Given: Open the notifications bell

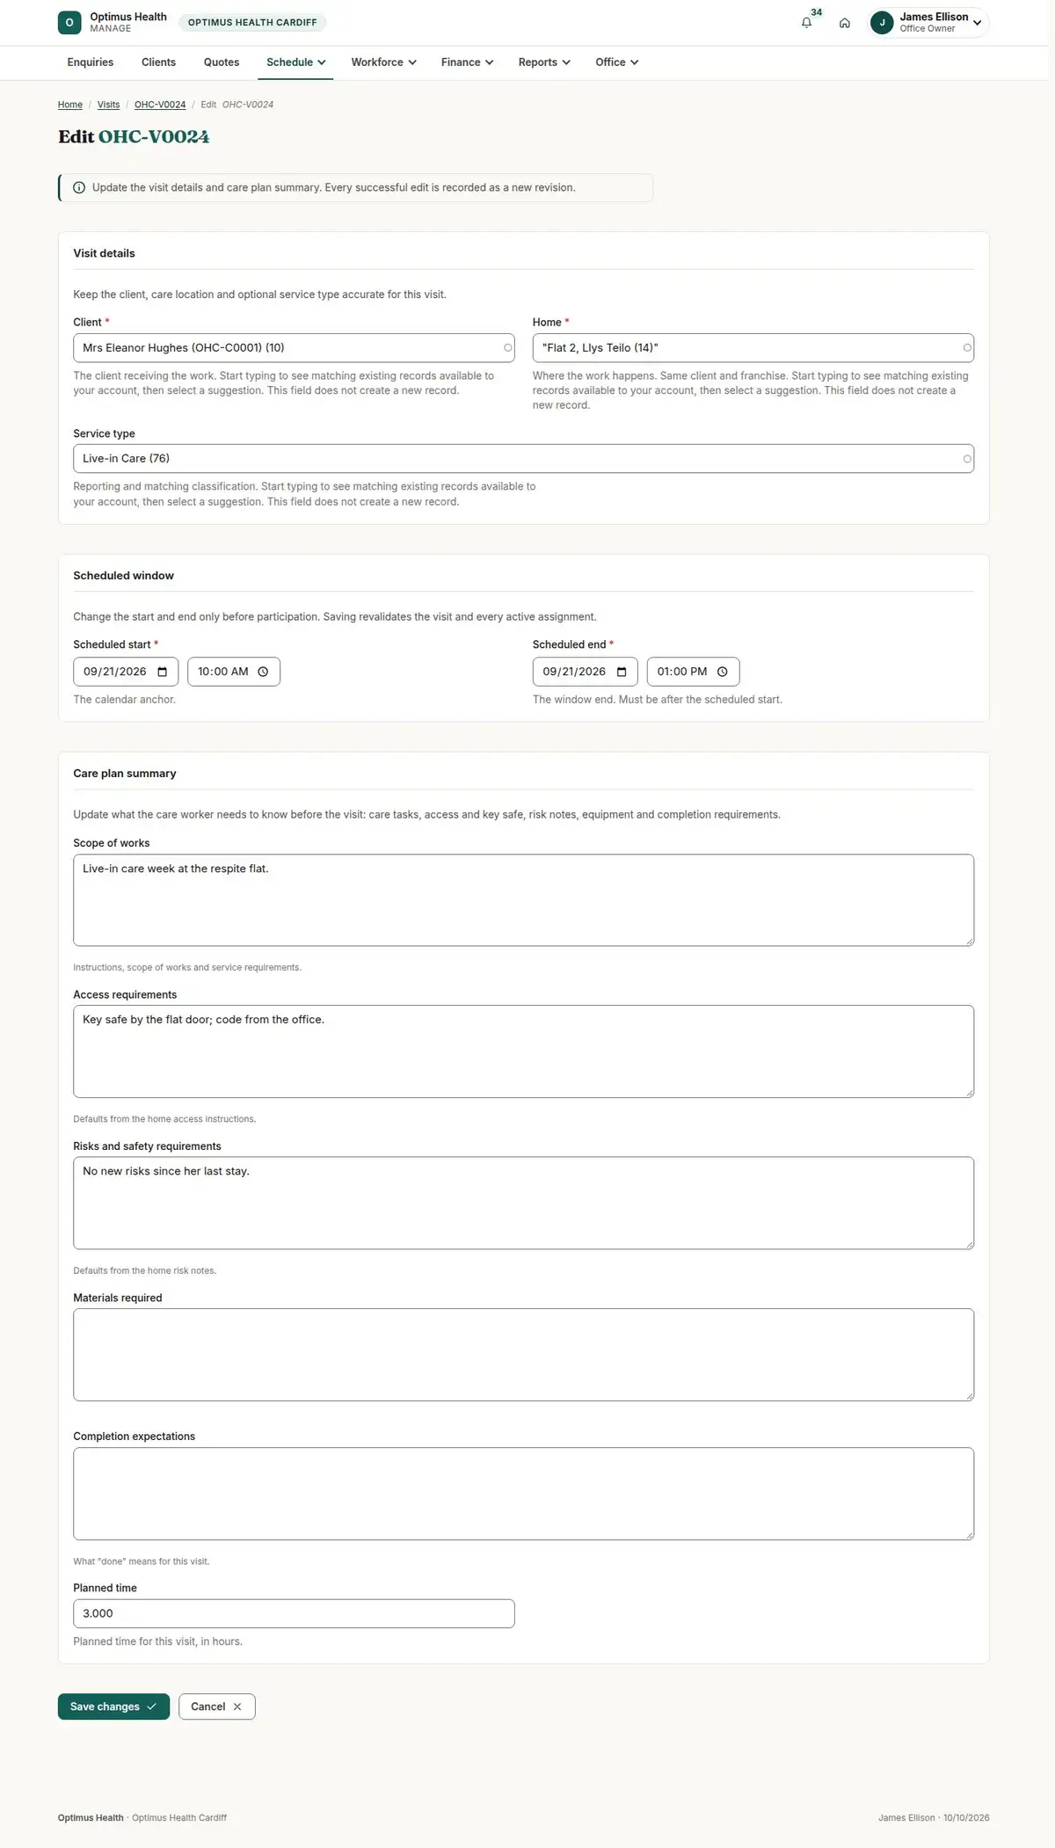Looking at the screenshot, I should 806,23.
